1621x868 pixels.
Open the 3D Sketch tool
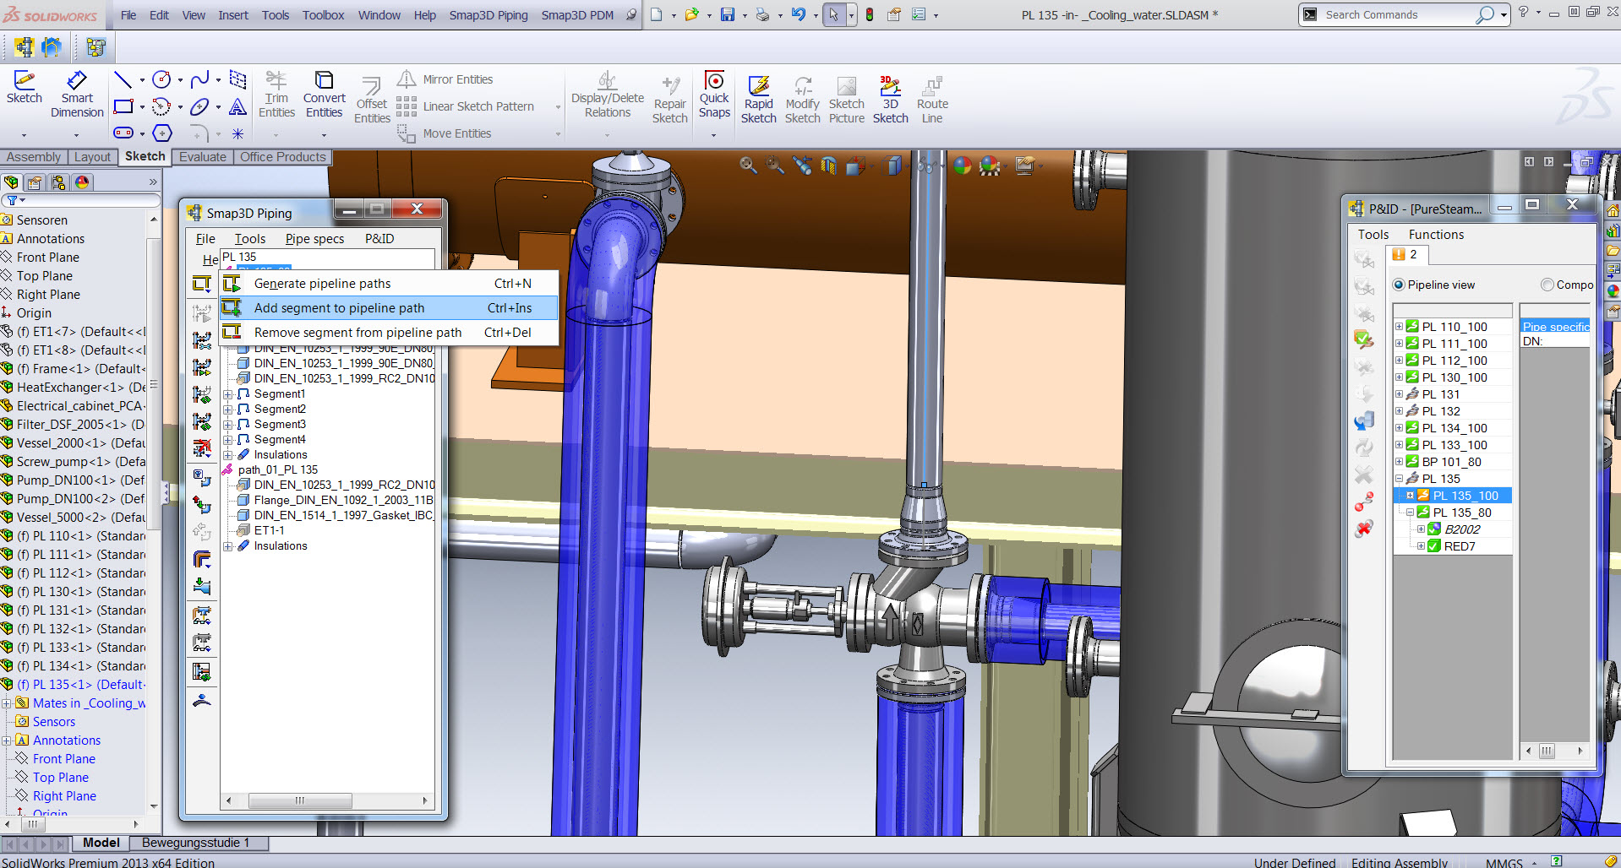[890, 95]
